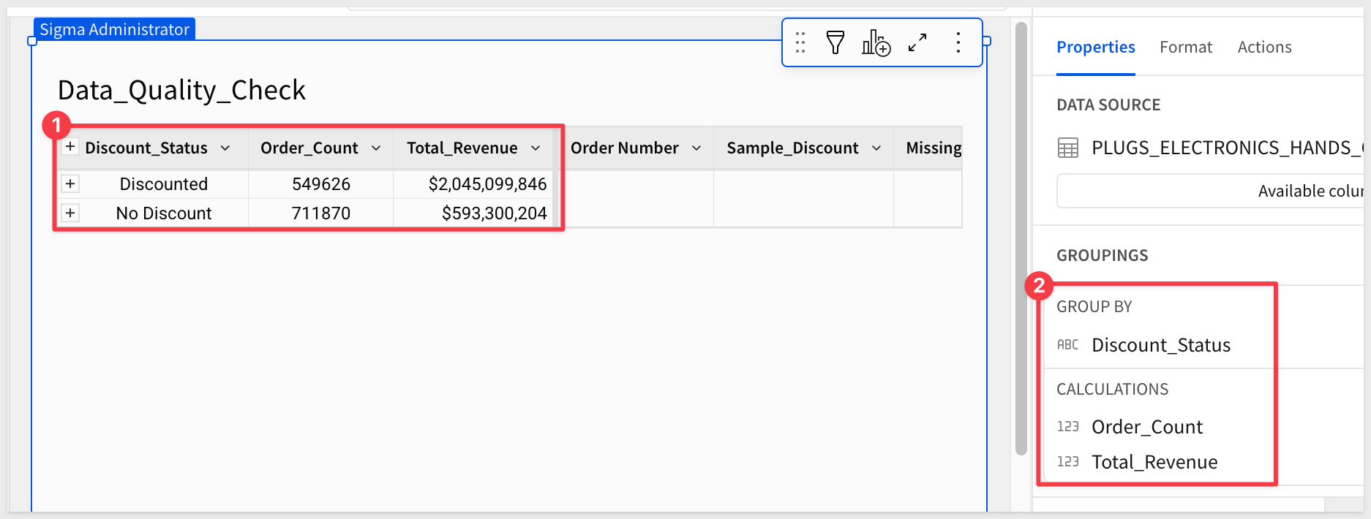Select Total_Revenue in Calculations list
Image resolution: width=1371 pixels, height=519 pixels.
(x=1154, y=462)
